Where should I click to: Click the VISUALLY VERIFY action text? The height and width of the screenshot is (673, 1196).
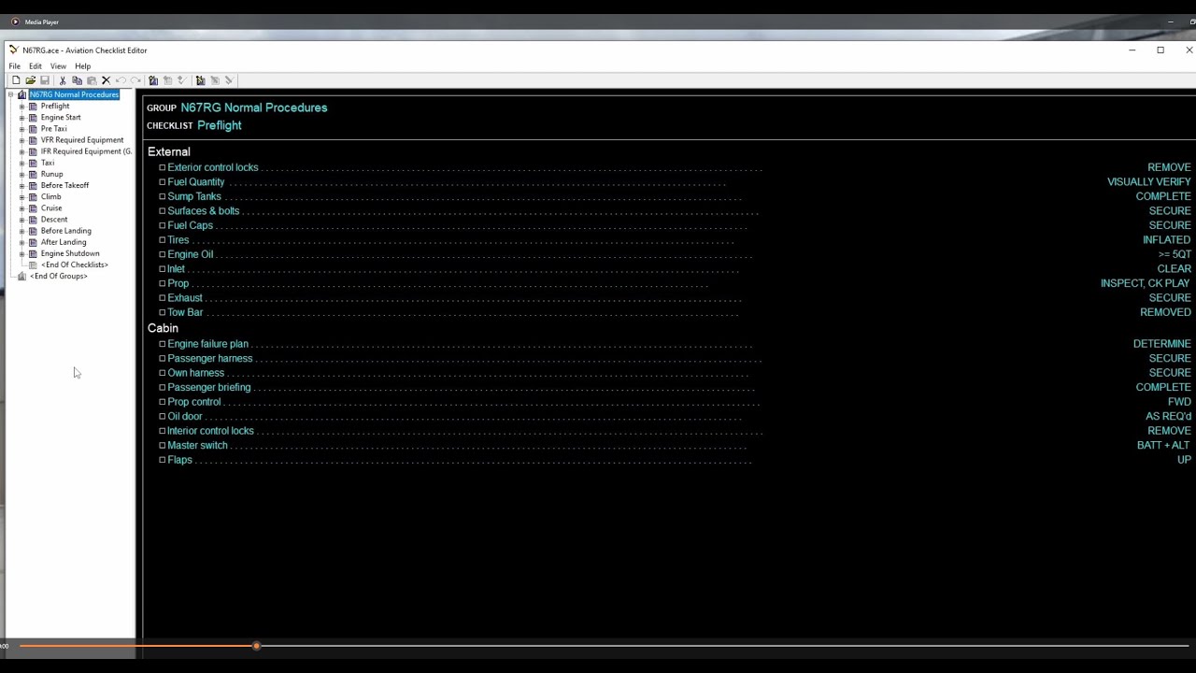[x=1148, y=182]
